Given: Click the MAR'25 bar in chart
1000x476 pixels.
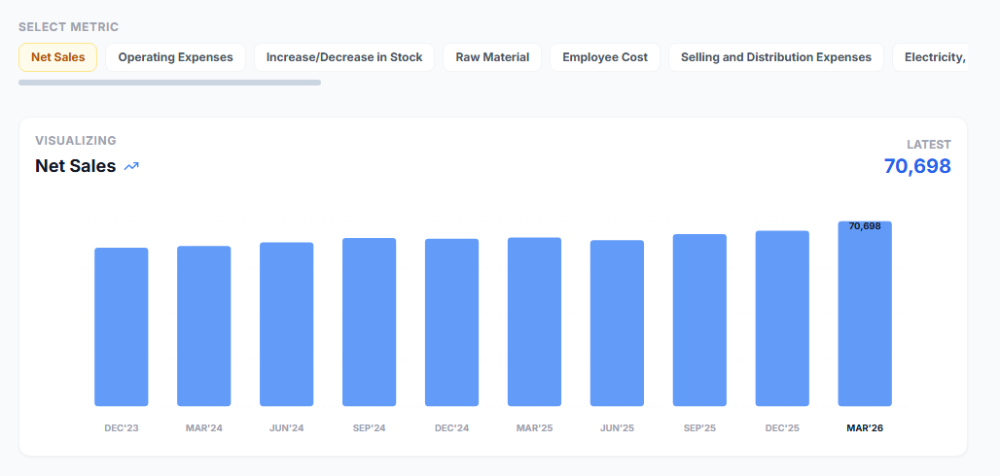Looking at the screenshot, I should point(534,322).
